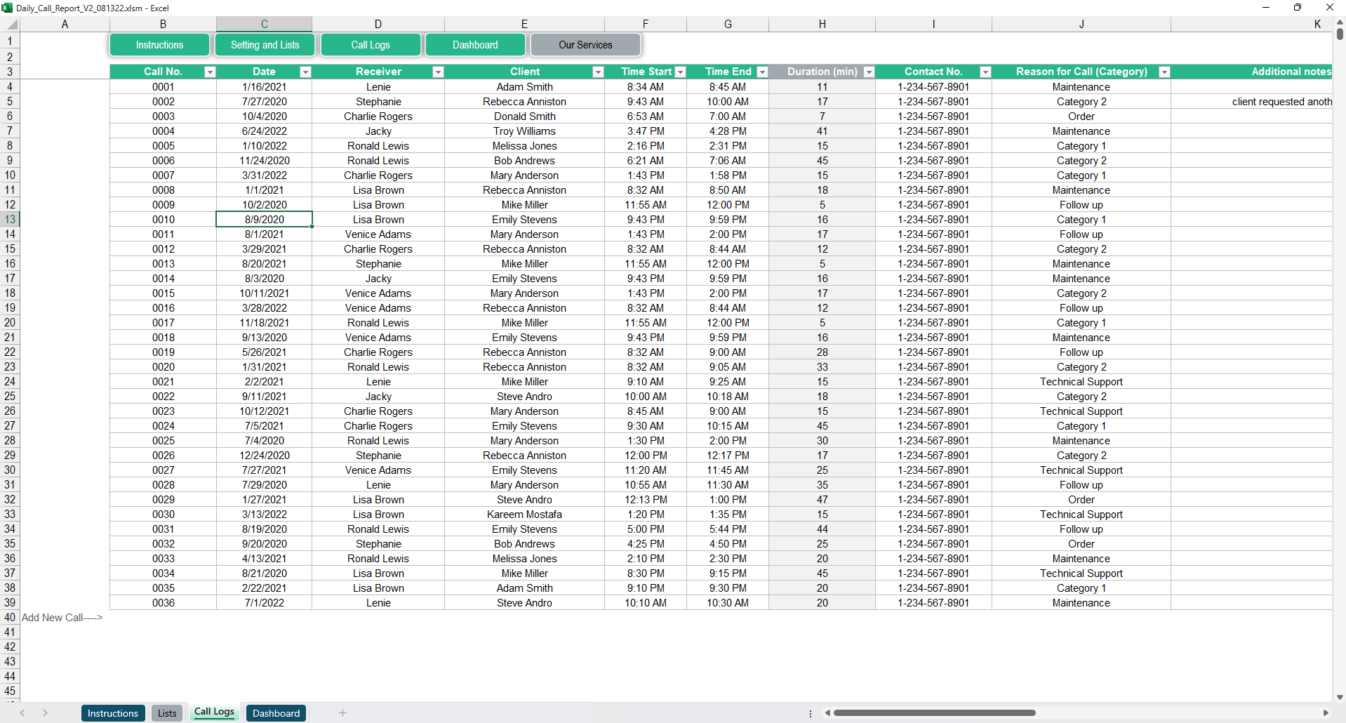Click the Add New Sheet plus icon
1346x723 pixels.
pos(342,712)
